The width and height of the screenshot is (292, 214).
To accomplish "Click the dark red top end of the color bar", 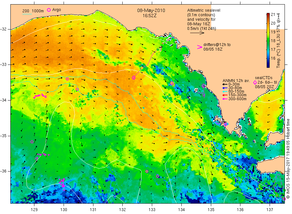I will coord(268,14).
